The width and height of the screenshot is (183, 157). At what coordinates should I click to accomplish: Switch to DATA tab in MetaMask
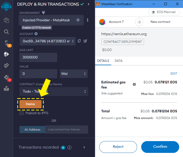[119, 61]
